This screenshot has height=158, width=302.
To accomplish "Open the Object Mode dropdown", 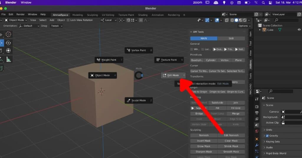I will tap(16, 20).
